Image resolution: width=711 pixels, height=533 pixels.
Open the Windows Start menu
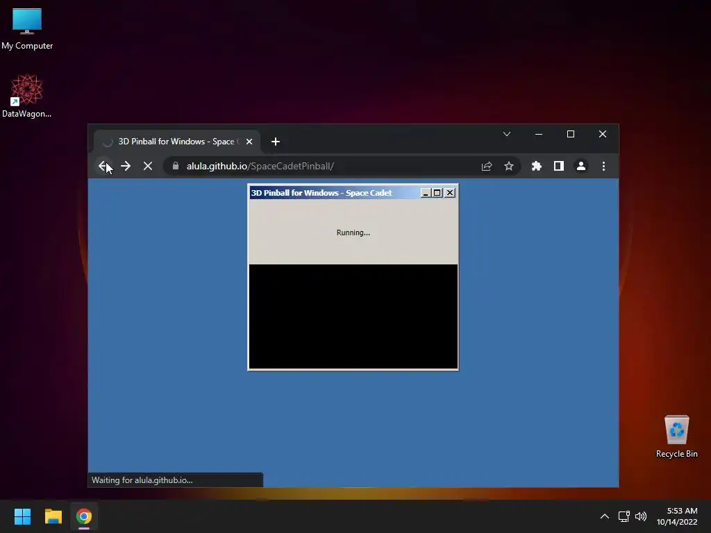point(22,516)
